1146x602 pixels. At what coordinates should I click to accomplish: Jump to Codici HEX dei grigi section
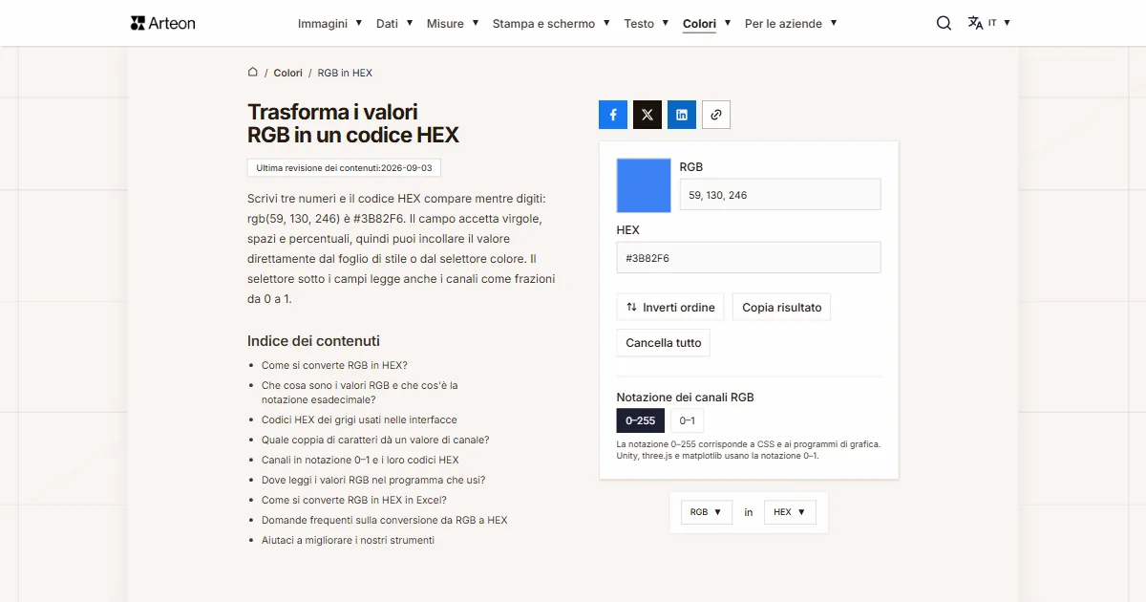click(x=359, y=419)
